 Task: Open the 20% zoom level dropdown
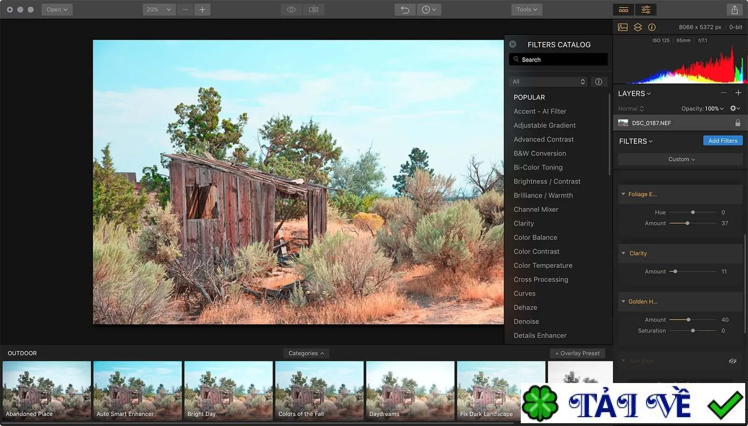point(159,9)
